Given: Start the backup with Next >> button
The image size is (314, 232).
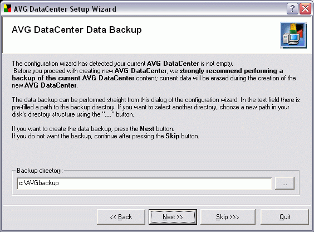Looking at the screenshot, I should coord(173,217).
